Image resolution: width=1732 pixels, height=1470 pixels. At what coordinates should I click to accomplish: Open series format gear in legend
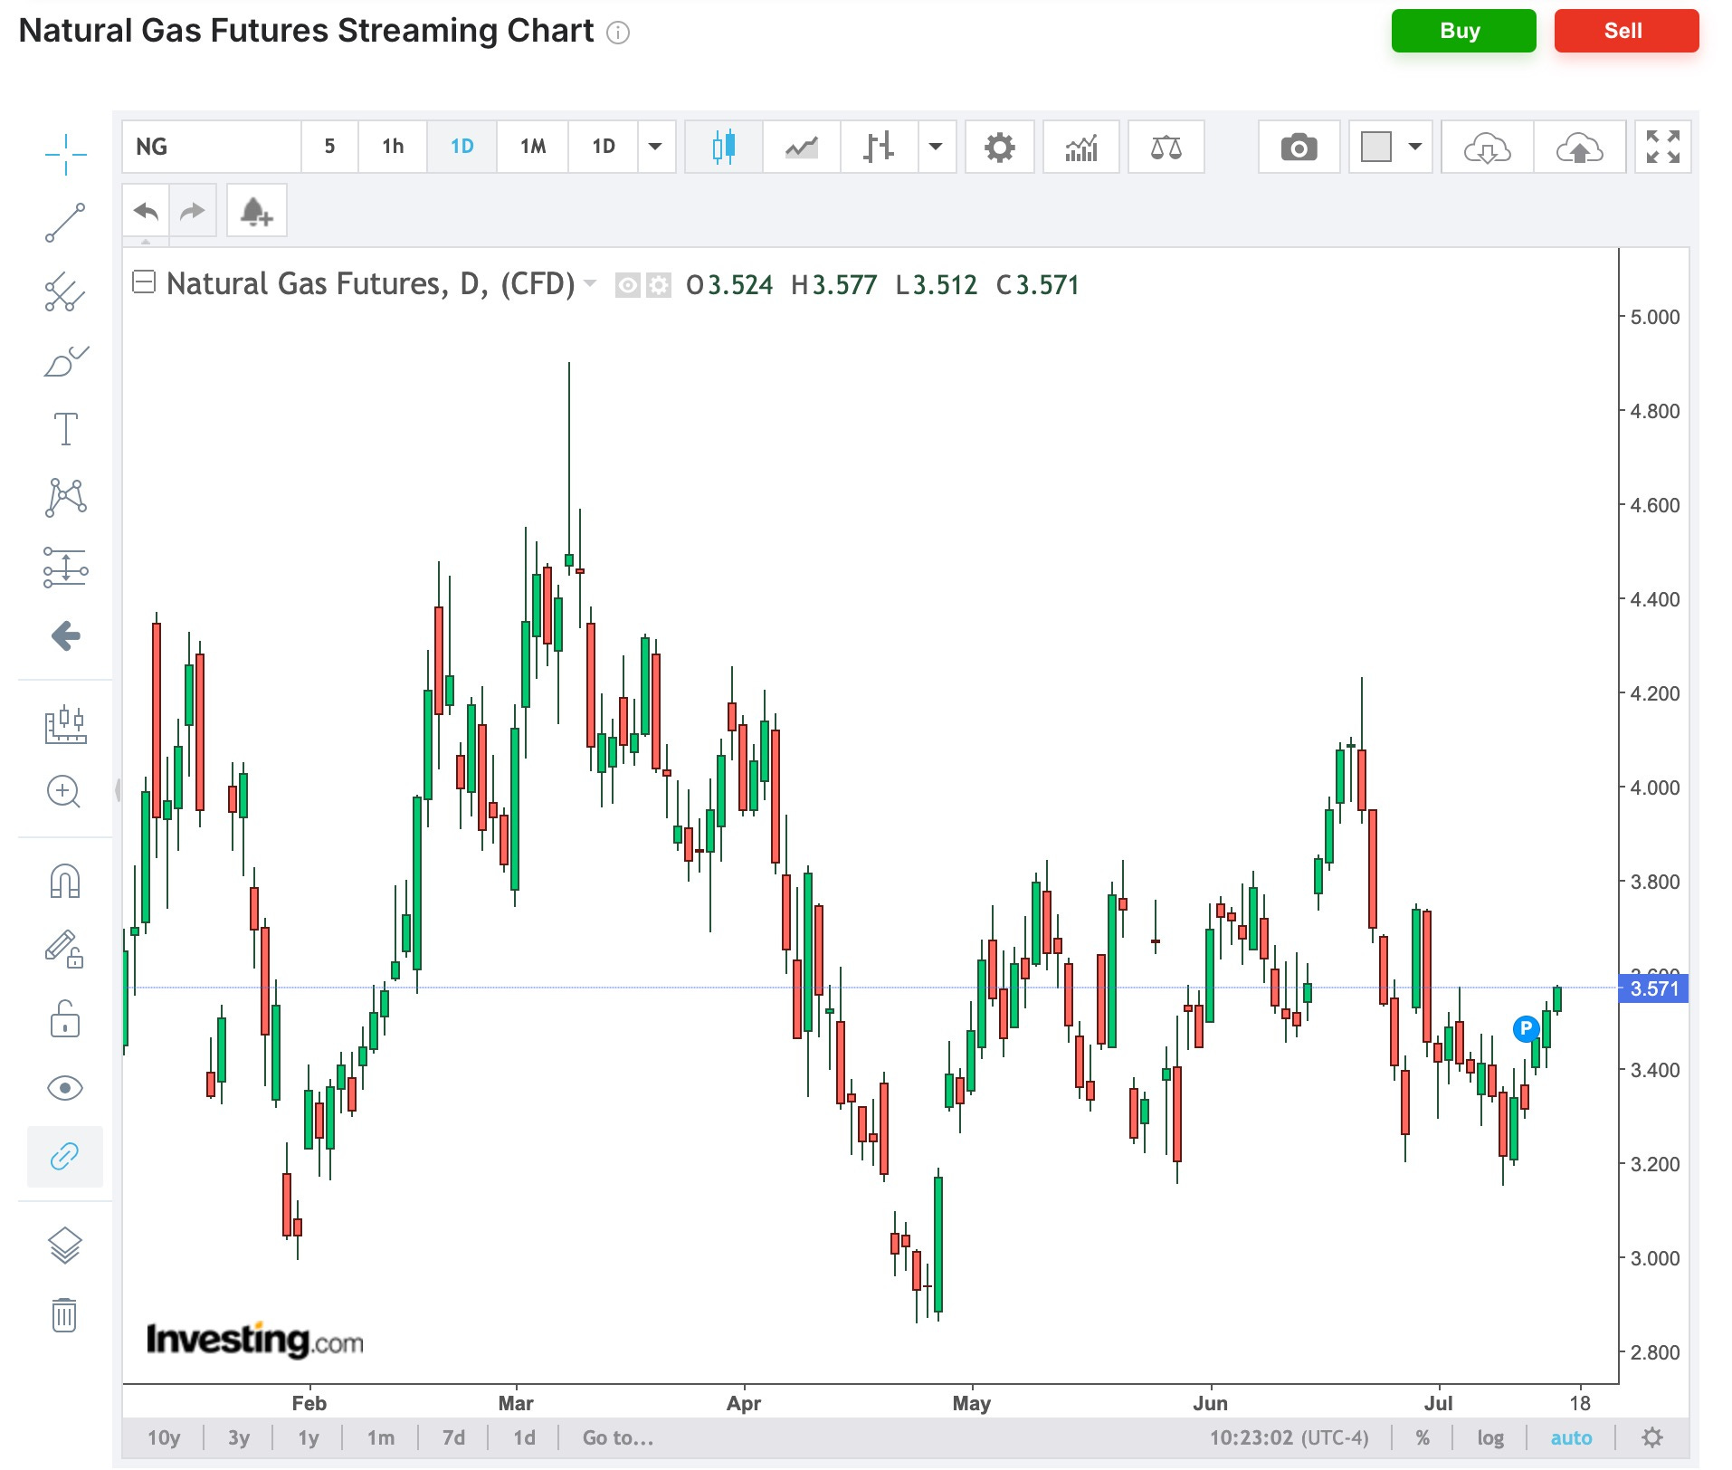click(659, 286)
